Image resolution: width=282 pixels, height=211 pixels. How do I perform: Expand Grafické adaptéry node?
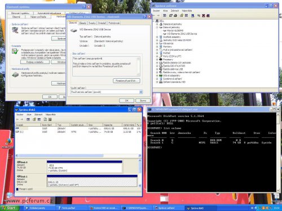(x=157, y=37)
